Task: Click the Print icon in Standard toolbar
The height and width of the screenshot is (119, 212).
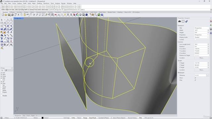Action: coord(12,15)
